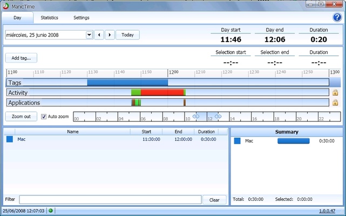Click left green segment in Activity timeline

click(136, 92)
